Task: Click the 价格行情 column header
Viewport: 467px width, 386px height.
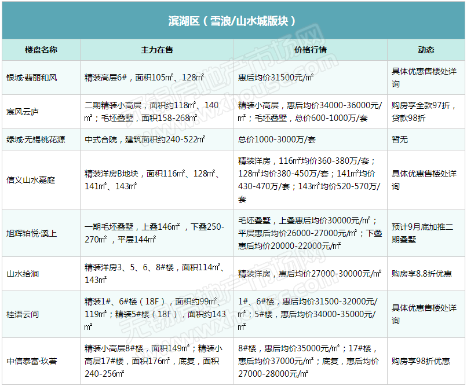Action: click(x=310, y=50)
